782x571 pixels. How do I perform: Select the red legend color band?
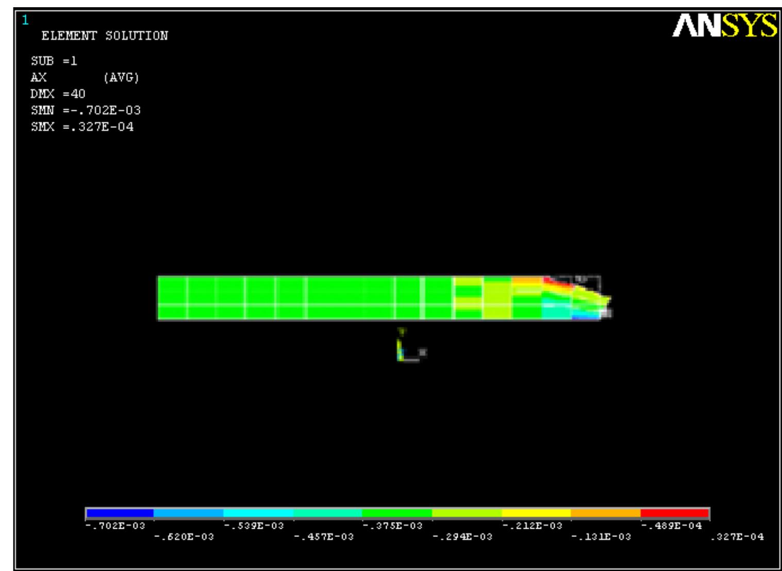(674, 513)
